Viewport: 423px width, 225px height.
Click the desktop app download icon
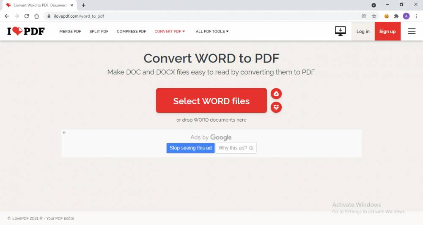click(x=341, y=31)
